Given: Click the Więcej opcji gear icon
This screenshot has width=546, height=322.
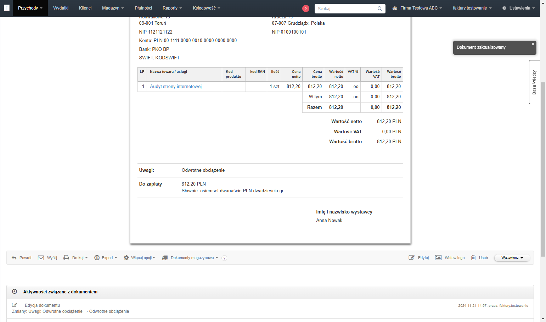Looking at the screenshot, I should (x=126, y=258).
